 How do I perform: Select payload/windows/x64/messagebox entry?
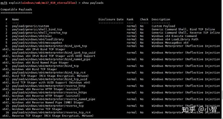37,43
